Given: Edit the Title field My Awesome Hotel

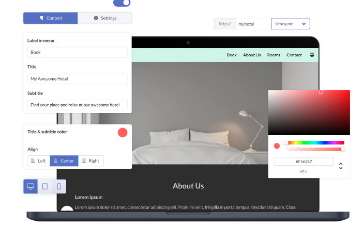Looking at the screenshot, I should [78, 78].
